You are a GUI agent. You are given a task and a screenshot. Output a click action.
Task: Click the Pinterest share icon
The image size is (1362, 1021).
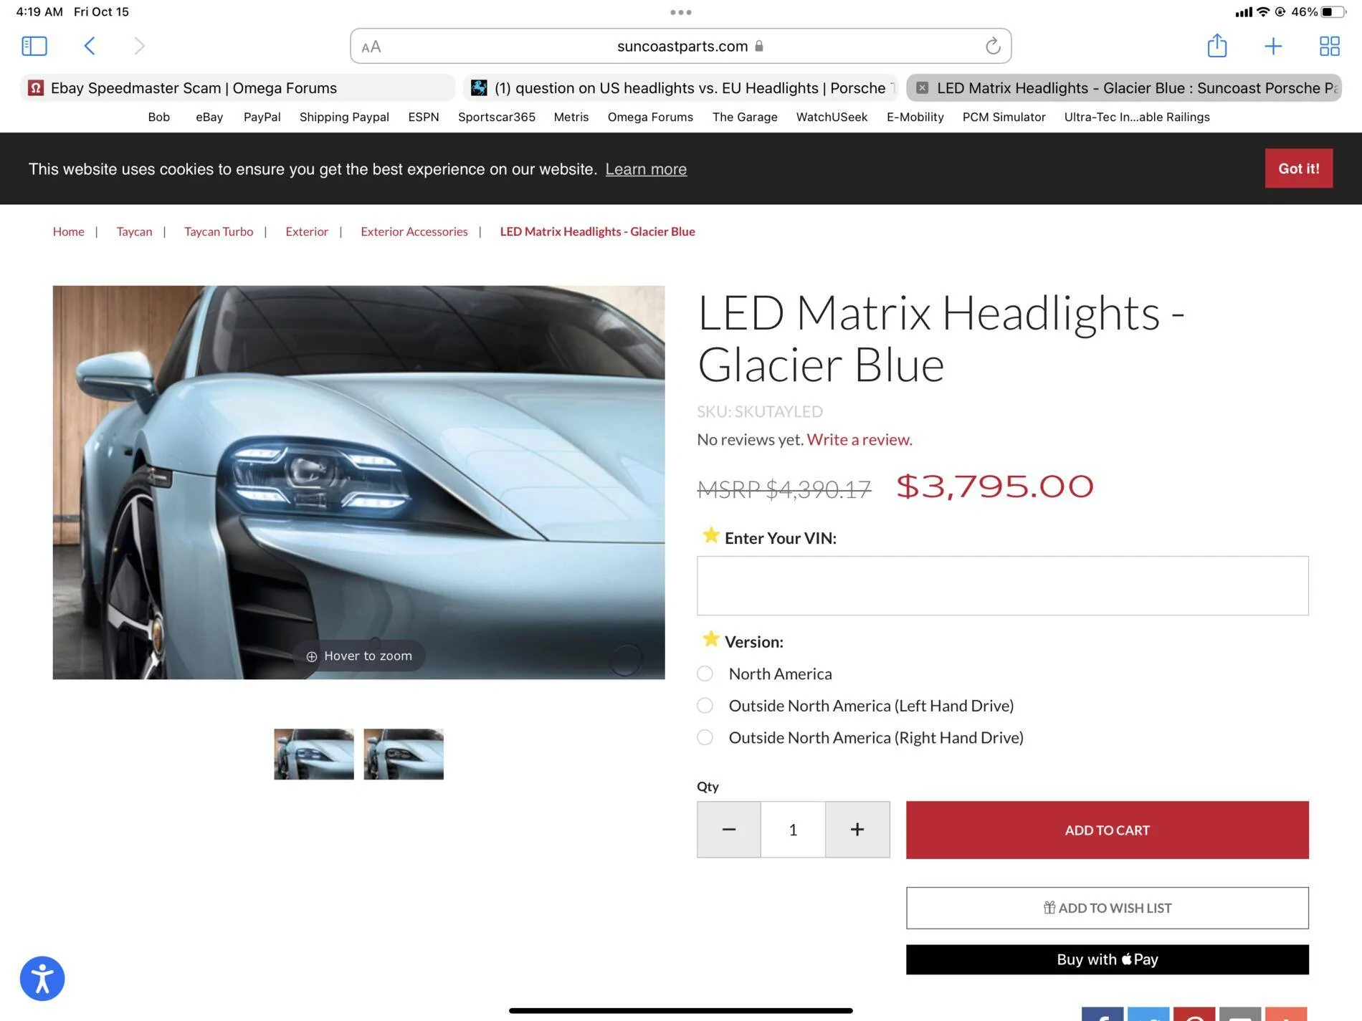1194,1015
